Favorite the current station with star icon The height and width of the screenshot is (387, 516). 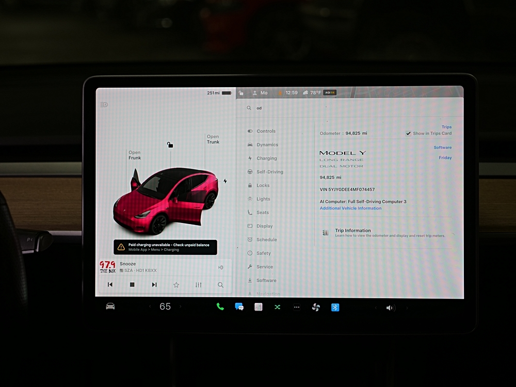pos(176,285)
